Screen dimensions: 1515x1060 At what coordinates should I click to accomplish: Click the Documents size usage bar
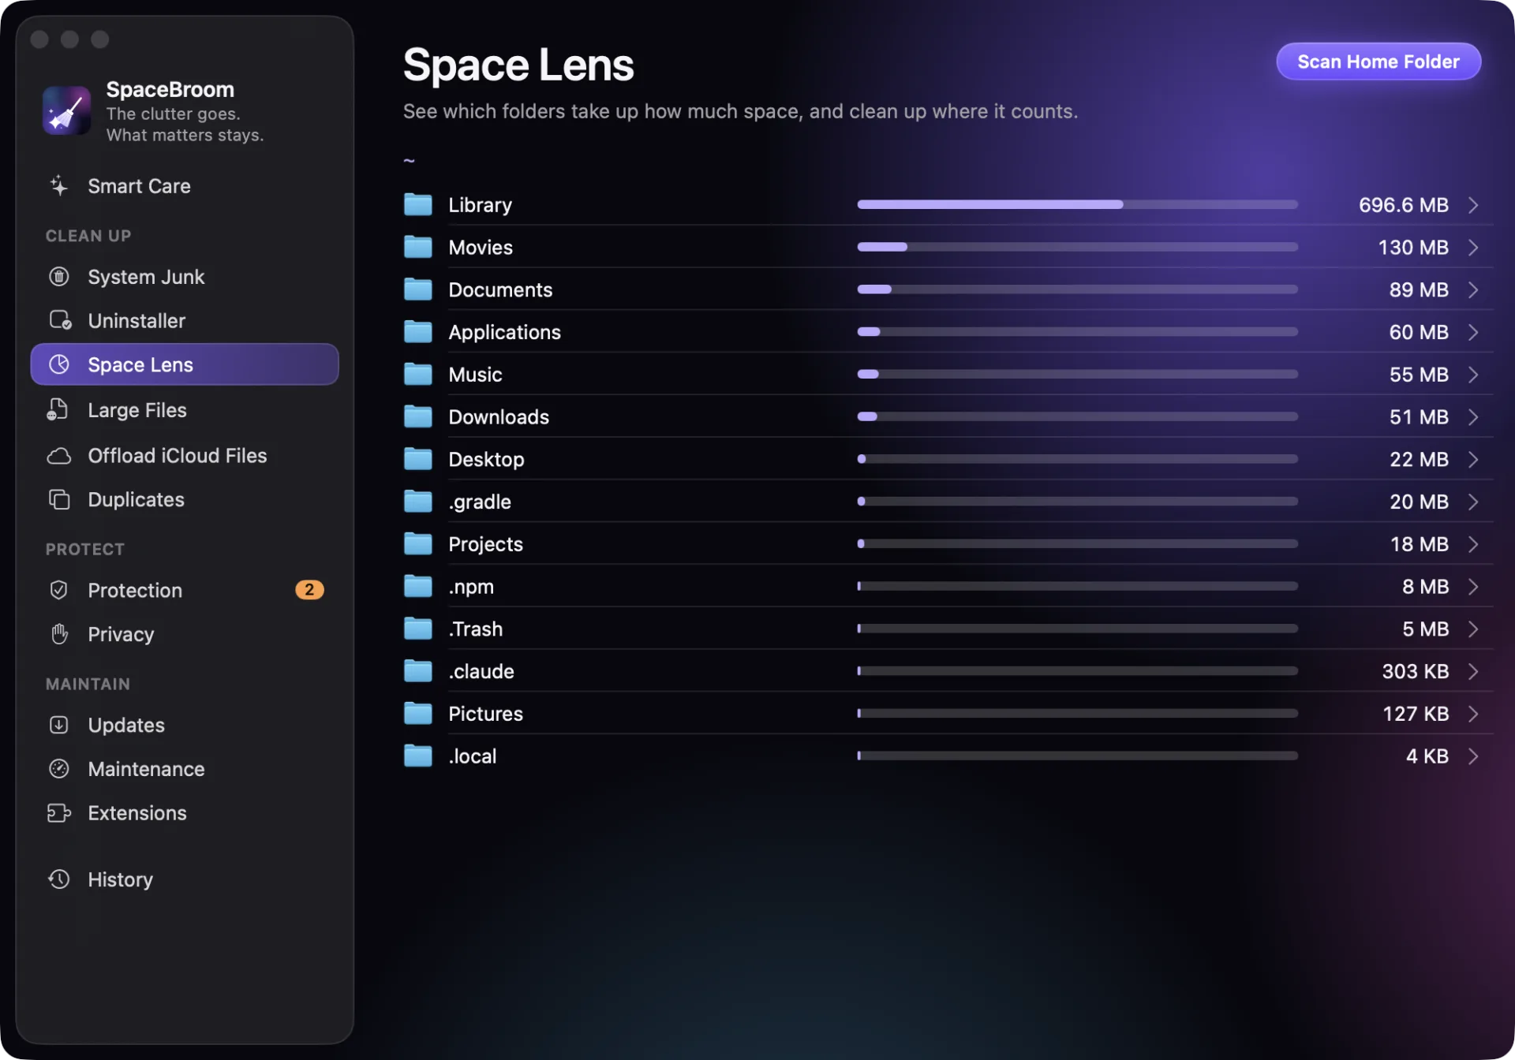[x=1077, y=289]
